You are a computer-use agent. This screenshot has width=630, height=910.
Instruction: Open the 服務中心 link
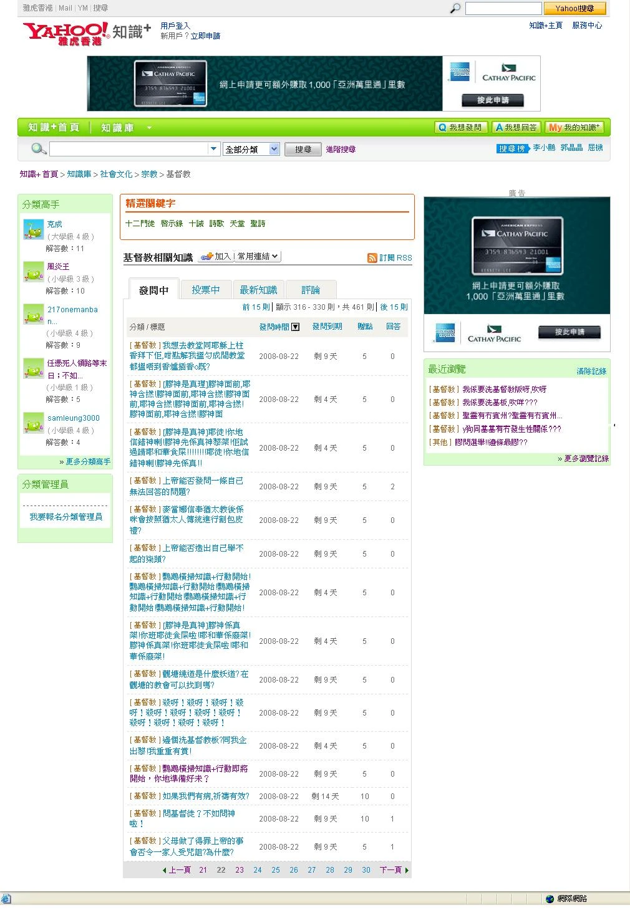587,26
